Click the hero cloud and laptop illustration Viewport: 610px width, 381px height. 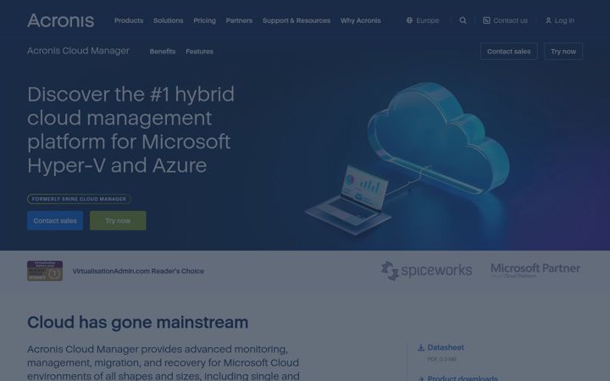408,158
